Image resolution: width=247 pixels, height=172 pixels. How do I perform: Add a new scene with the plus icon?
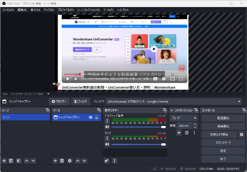tap(4, 161)
